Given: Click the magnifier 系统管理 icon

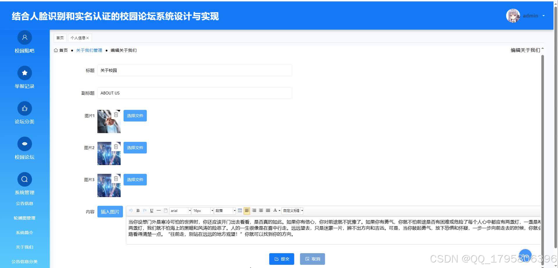Looking at the screenshot, I should point(24,179).
